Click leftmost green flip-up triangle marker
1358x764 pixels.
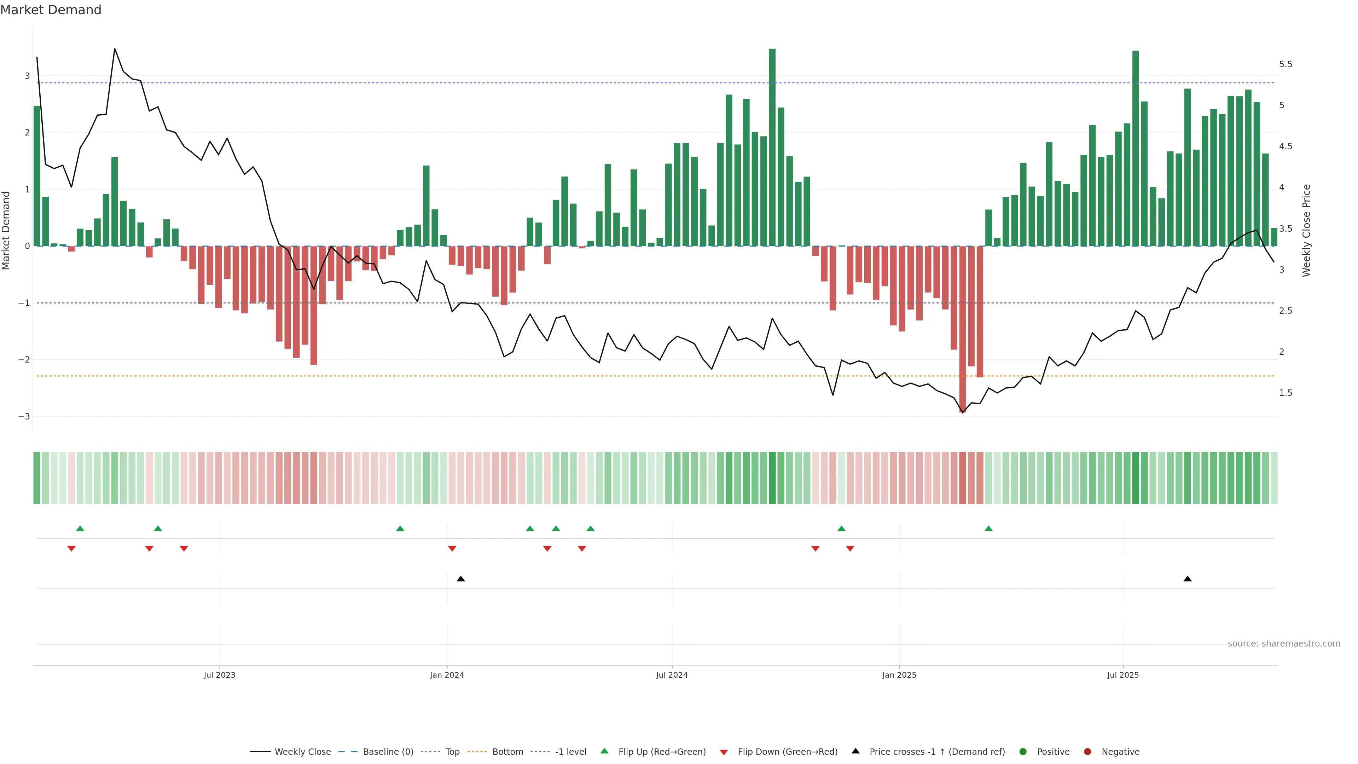pyautogui.click(x=80, y=528)
